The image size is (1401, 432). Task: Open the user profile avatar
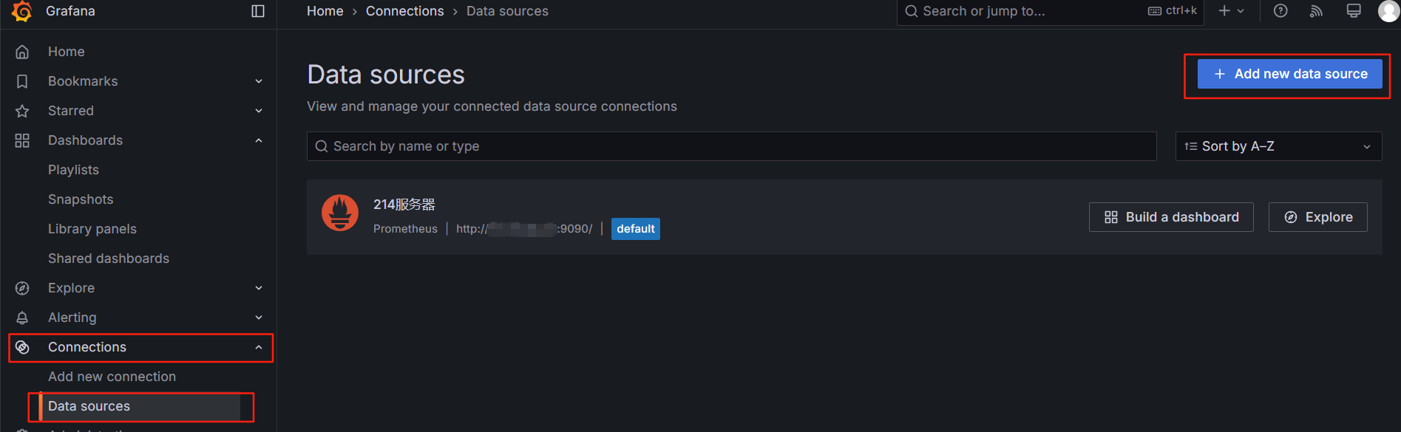coord(1389,11)
